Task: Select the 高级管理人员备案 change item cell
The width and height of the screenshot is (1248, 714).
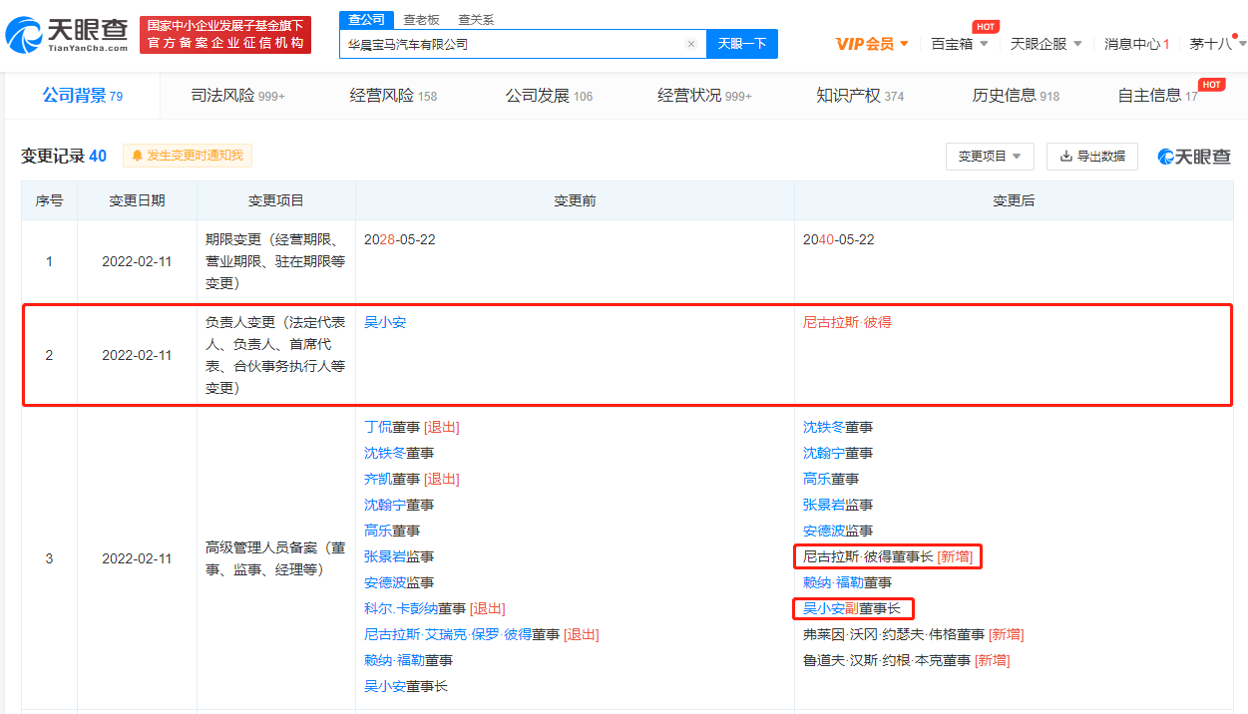Action: 276,558
